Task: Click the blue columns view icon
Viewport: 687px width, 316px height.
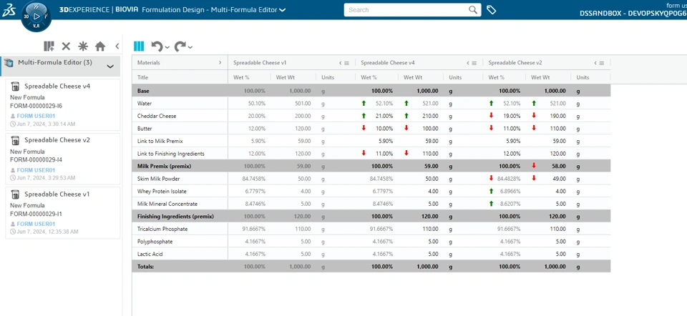Action: (139, 46)
